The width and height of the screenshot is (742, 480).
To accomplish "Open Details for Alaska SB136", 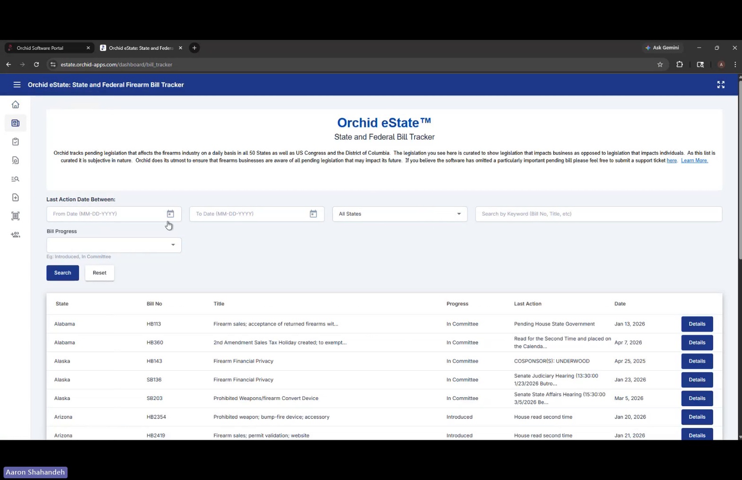I will 697,380.
